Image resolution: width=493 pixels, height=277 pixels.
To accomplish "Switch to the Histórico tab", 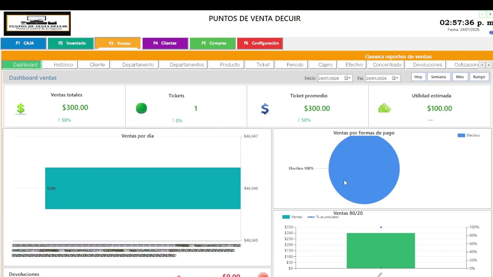I will point(60,65).
